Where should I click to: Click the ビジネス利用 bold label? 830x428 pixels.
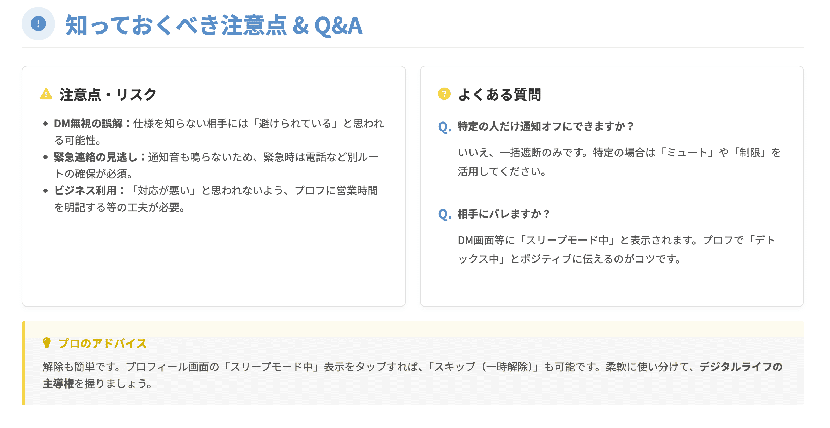(x=85, y=191)
